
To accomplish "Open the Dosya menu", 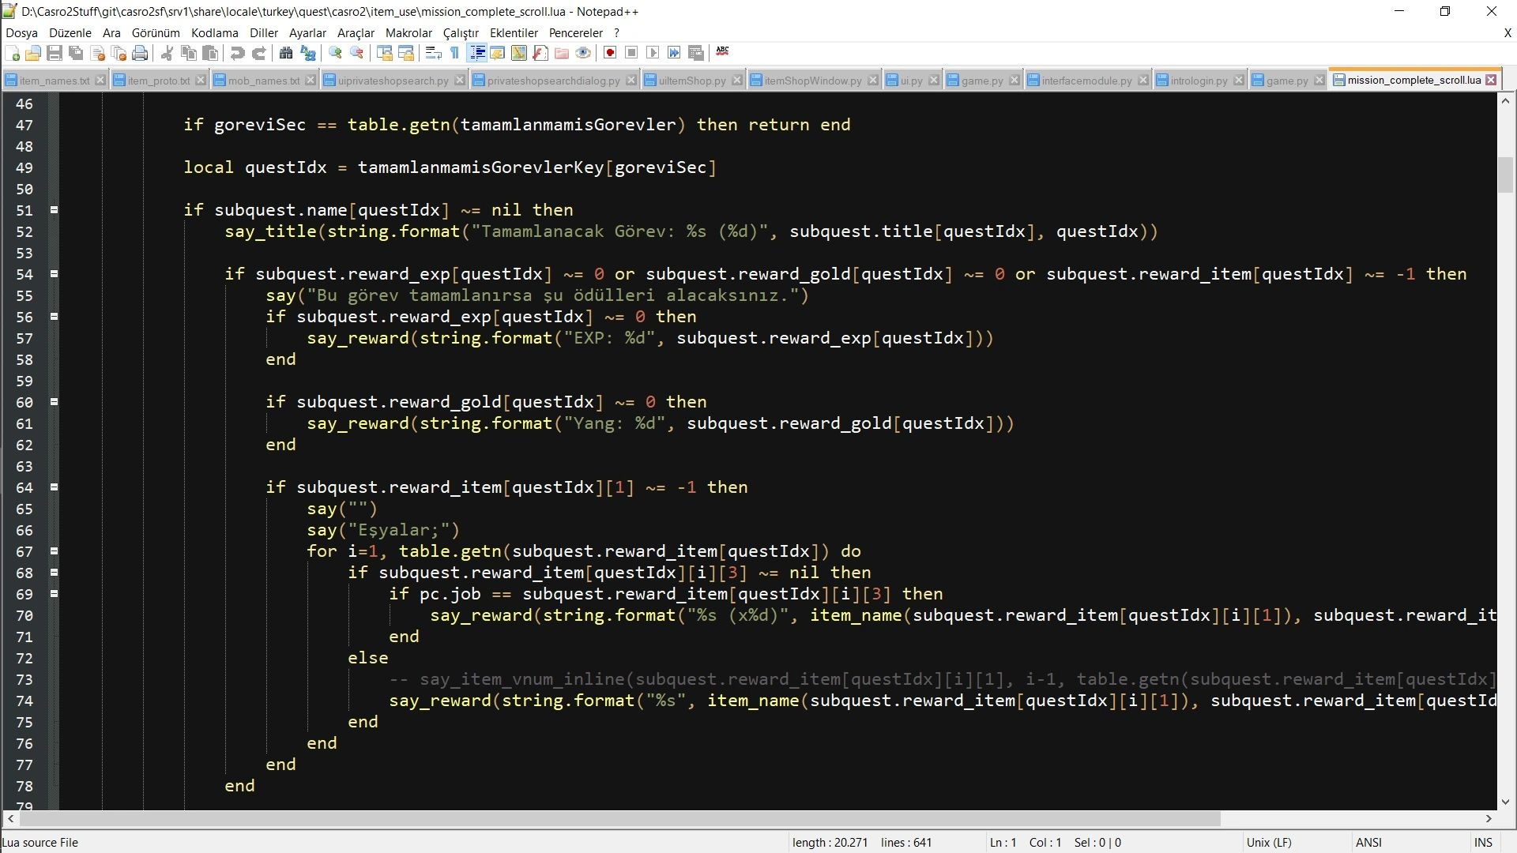I will click(21, 33).
